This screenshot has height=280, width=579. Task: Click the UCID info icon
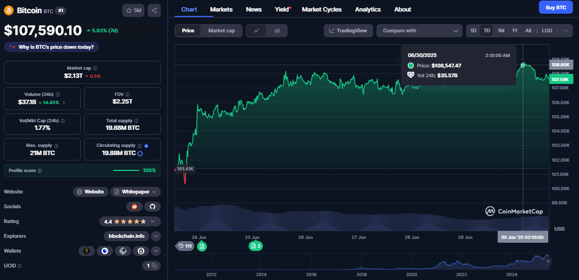pos(20,266)
